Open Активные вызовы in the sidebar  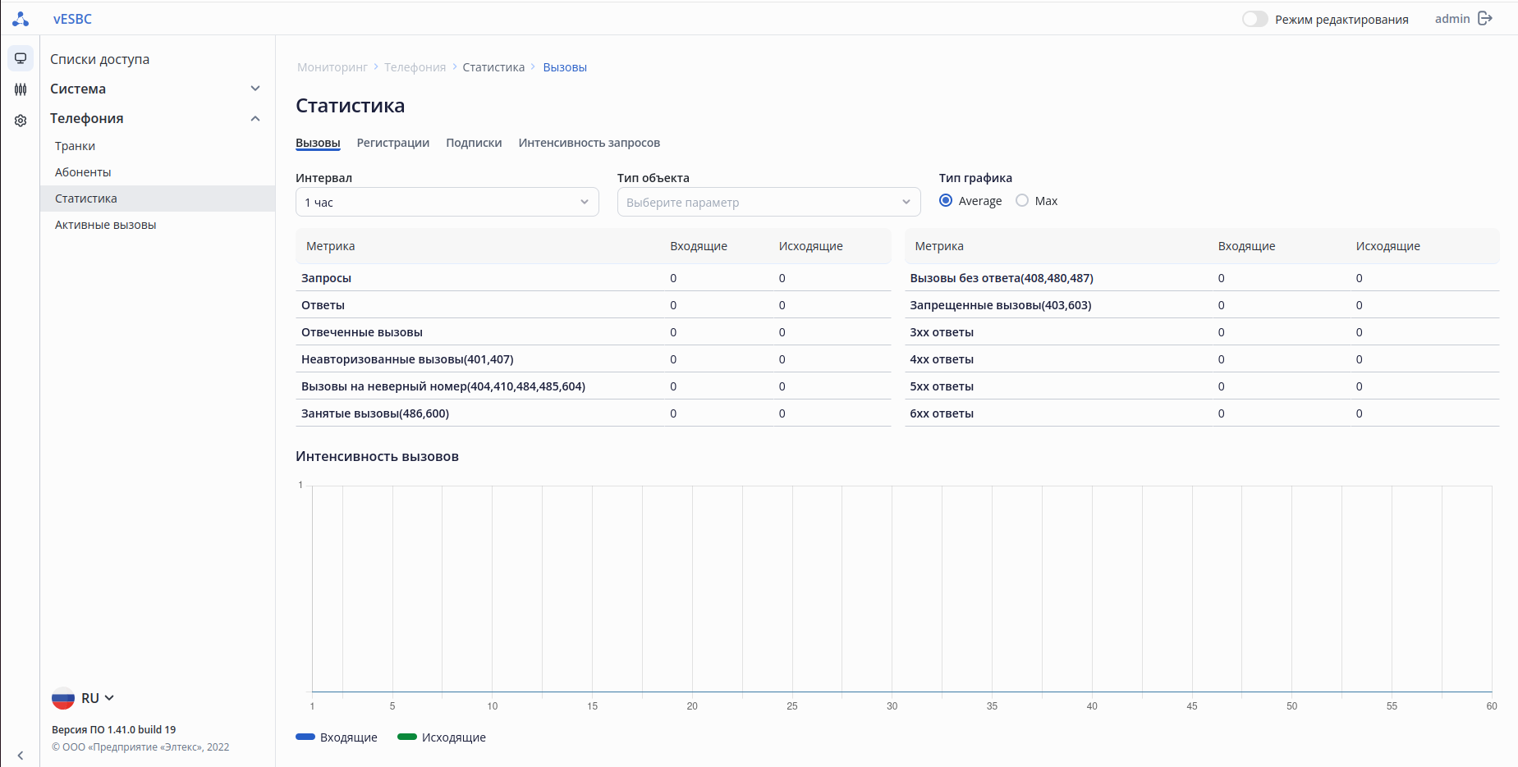pos(105,225)
